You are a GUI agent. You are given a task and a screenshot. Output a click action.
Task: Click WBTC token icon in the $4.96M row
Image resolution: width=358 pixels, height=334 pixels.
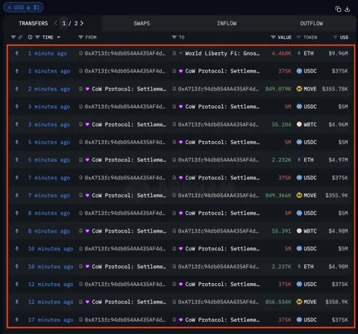coord(299,124)
